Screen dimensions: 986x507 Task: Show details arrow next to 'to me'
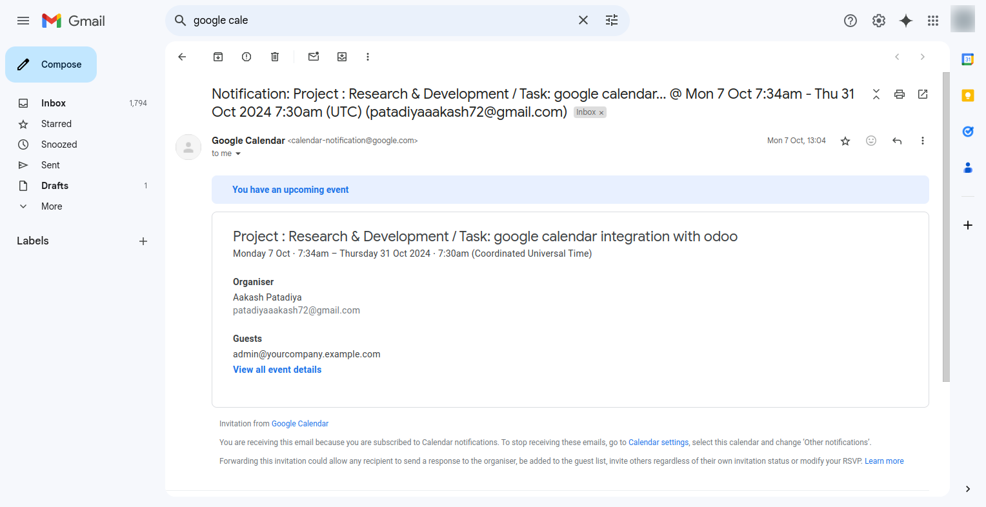[238, 154]
